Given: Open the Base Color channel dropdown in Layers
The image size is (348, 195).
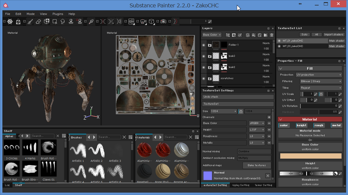Looking at the screenshot, I should point(212,35).
